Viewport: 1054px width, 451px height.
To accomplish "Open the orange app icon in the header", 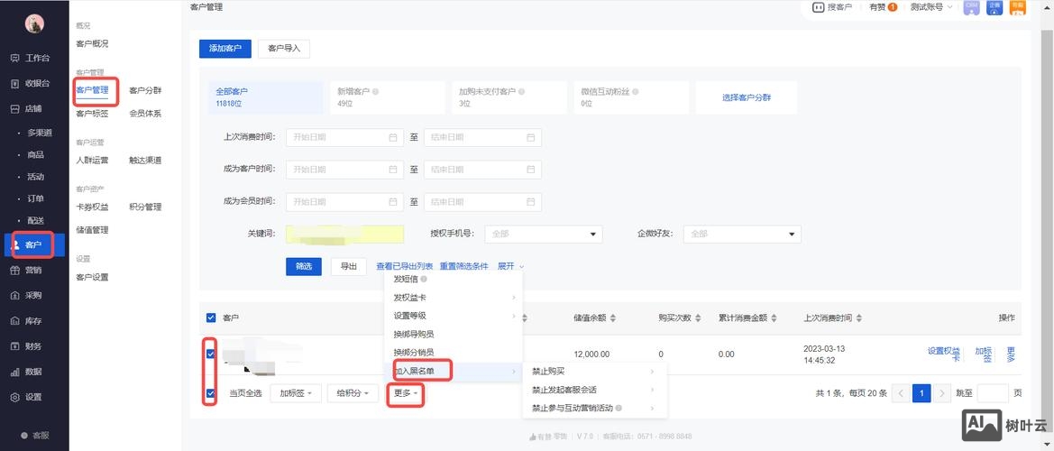I will (1017, 6).
